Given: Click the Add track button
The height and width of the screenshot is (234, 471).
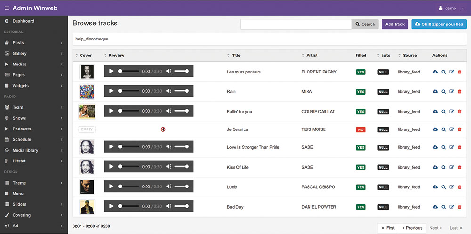Looking at the screenshot, I should coord(395,24).
